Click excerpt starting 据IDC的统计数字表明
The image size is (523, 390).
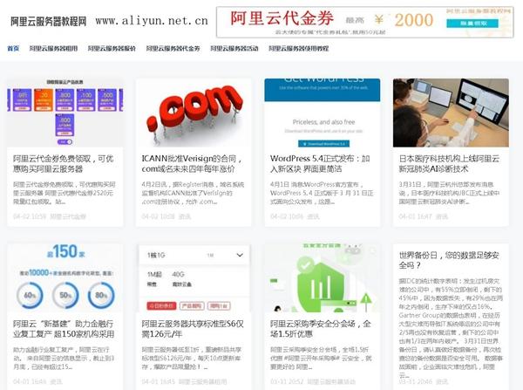[x=451, y=328]
